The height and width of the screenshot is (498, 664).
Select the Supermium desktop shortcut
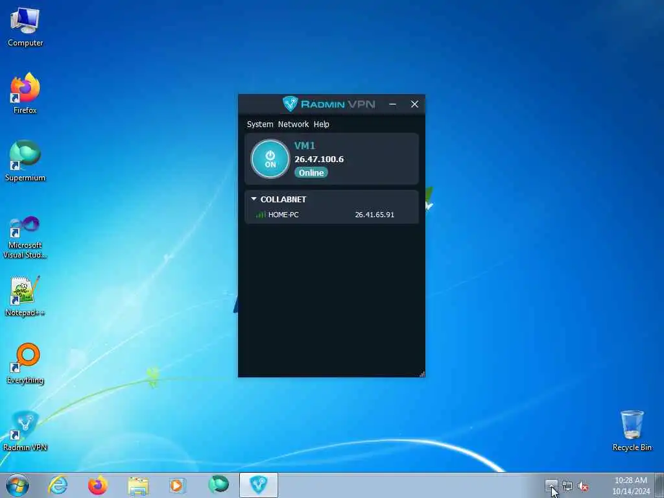25,161
